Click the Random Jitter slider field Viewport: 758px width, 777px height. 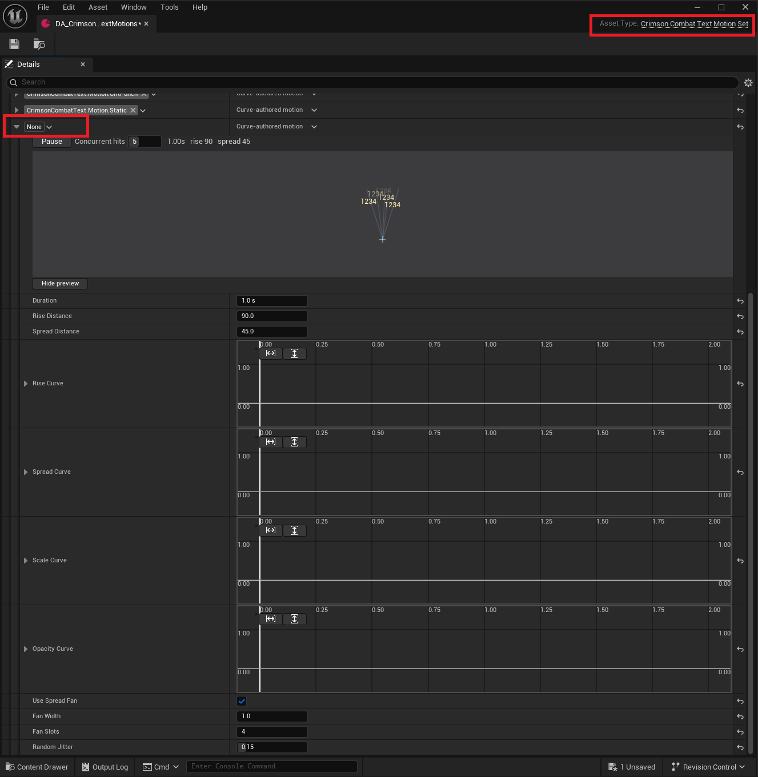point(272,747)
